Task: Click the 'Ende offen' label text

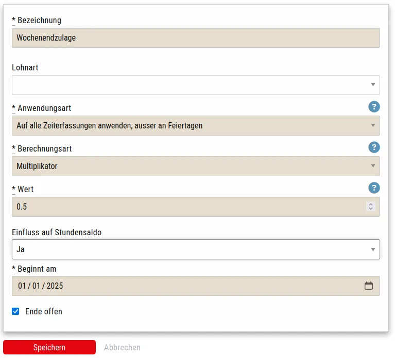Action: click(x=44, y=311)
